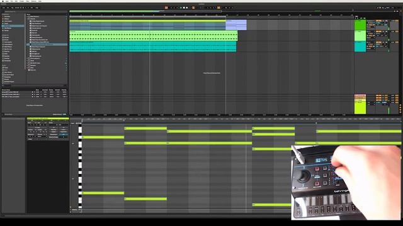The image size is (403, 226).
Task: Select the teal third track header
Action: 360,46
